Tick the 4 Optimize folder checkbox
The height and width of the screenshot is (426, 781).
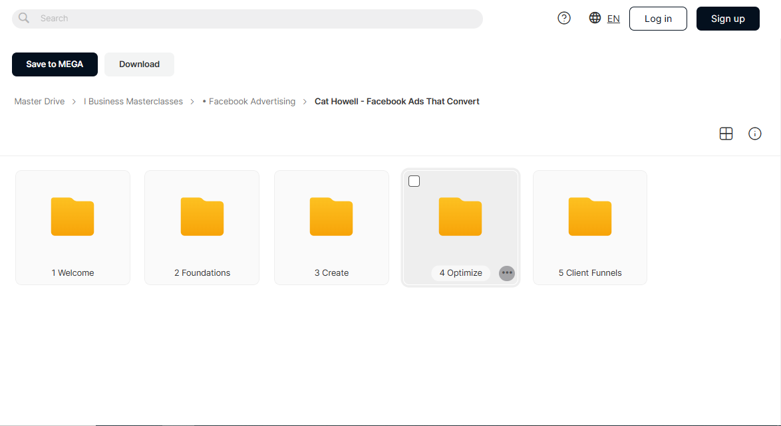point(414,181)
